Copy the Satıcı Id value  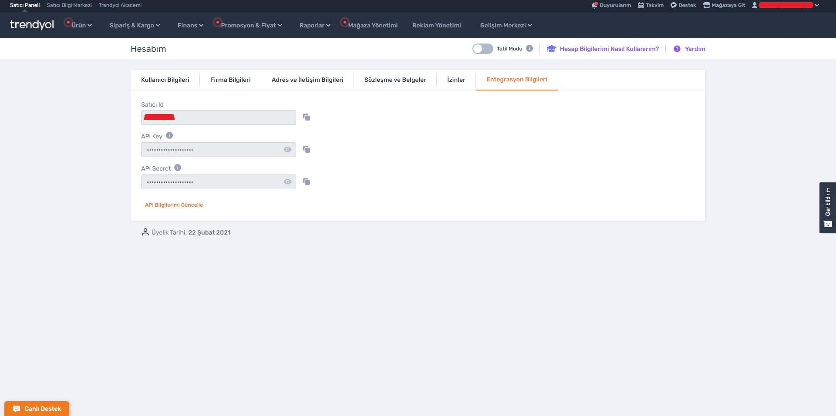(x=307, y=117)
